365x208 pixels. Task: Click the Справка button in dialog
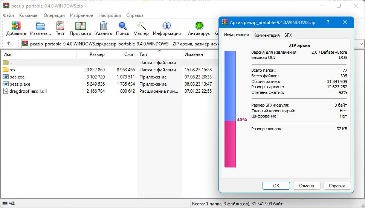337,186
